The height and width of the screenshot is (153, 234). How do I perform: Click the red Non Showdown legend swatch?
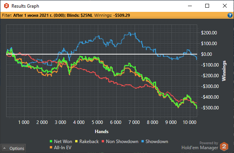coord(103,141)
